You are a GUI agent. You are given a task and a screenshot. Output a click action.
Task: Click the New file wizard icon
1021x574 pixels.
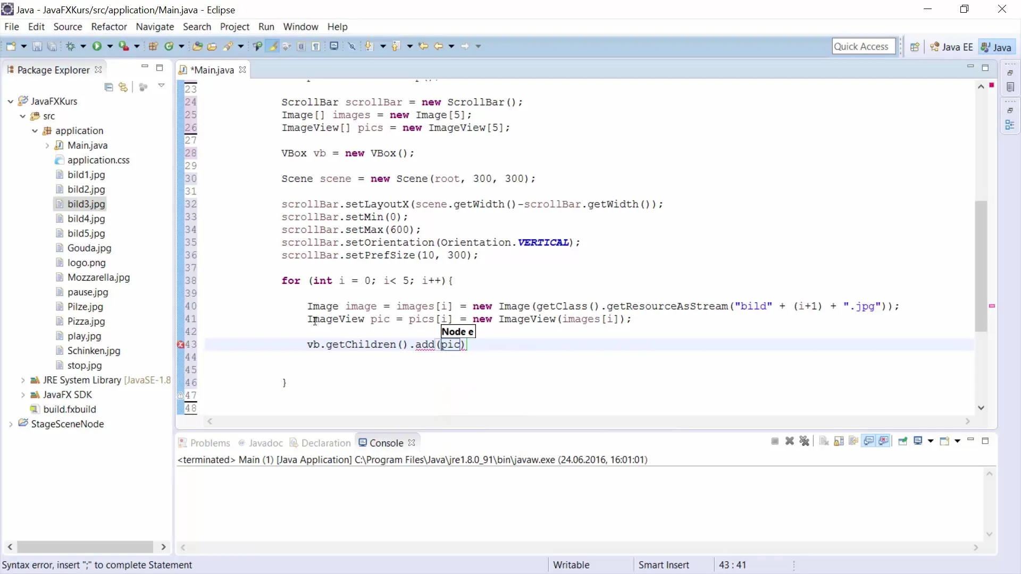click(x=11, y=47)
